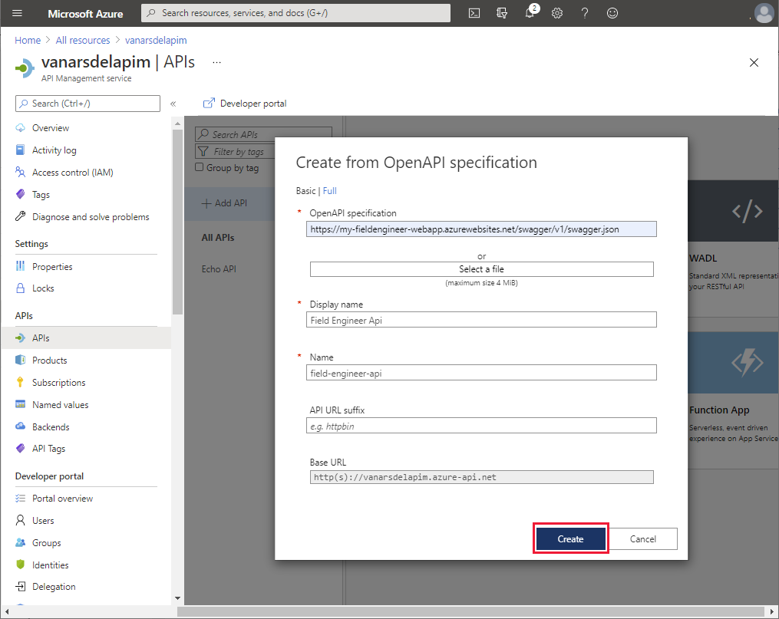Click the Create button

tap(570, 538)
